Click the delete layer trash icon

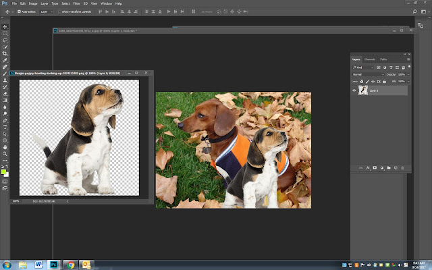coord(403,167)
